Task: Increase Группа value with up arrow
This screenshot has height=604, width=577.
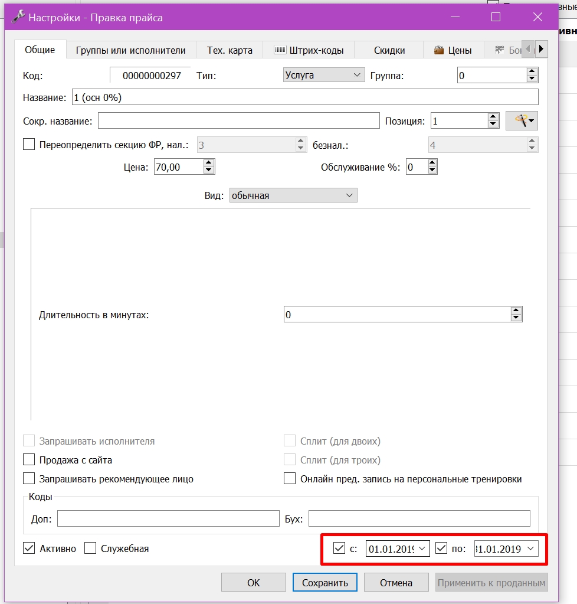Action: (x=532, y=71)
